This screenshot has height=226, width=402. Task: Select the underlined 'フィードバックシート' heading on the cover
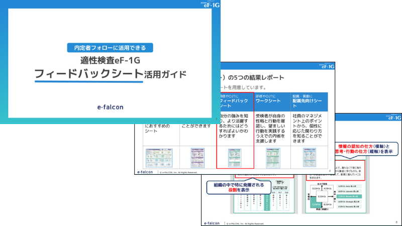[89, 74]
